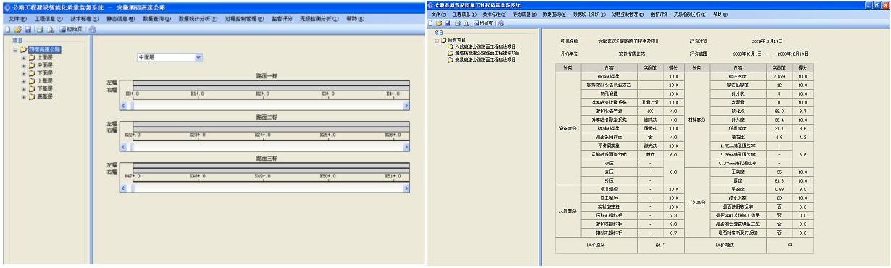Click left arrow of 路面三标 scrollbar
Viewport: 891px width, 268px height.
coord(123,188)
